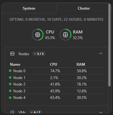
Task: Click the VMs 6/7 orange status badge
Action: click(x=36, y=112)
